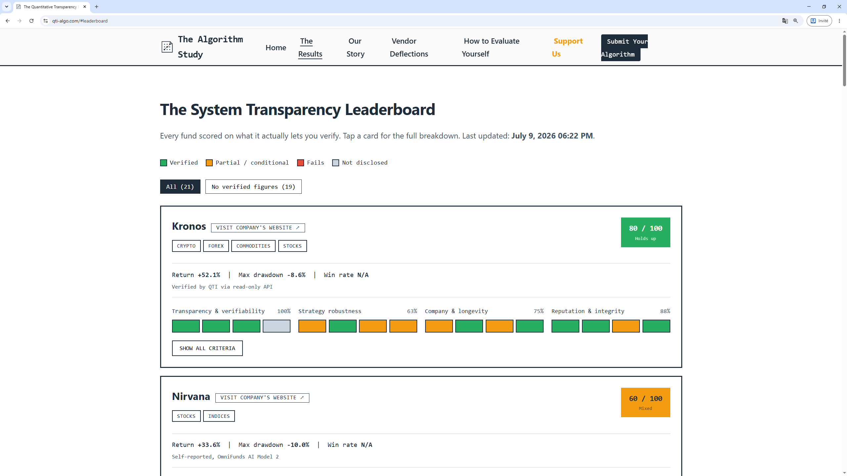This screenshot has height=476, width=847.
Task: Click the COMMODITIES tag on Kronos
Action: tap(253, 246)
